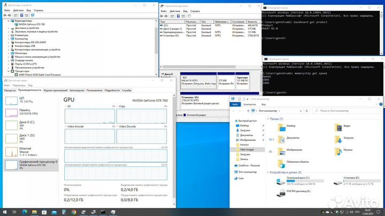Screen dimensions: 385x216
Task: Open the Музыка folder icon
Action: [338, 151]
